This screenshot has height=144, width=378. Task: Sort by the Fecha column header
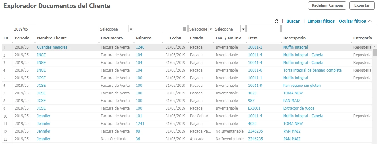click(175, 38)
